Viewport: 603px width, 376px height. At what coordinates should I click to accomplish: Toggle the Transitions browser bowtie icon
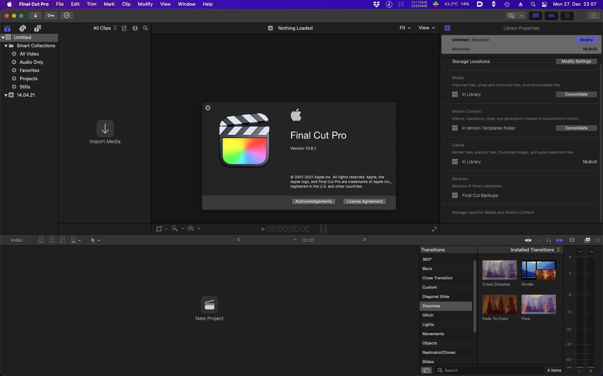click(598, 240)
